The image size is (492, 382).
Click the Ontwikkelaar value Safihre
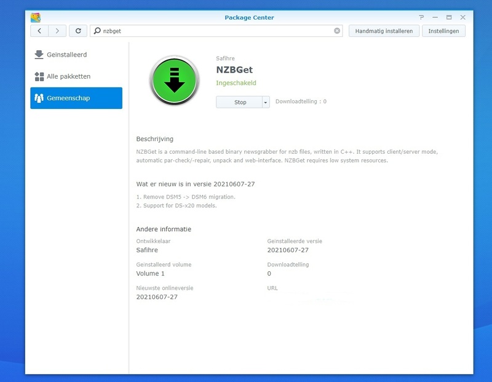point(147,250)
